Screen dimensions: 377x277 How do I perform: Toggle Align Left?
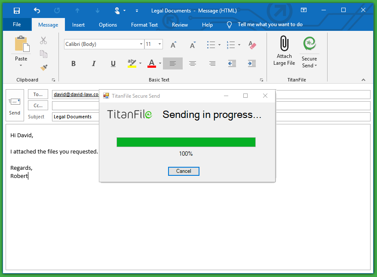click(173, 63)
